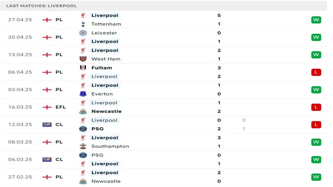Open the green W badge for Tottenham match
This screenshot has width=333, height=187.
316,20
